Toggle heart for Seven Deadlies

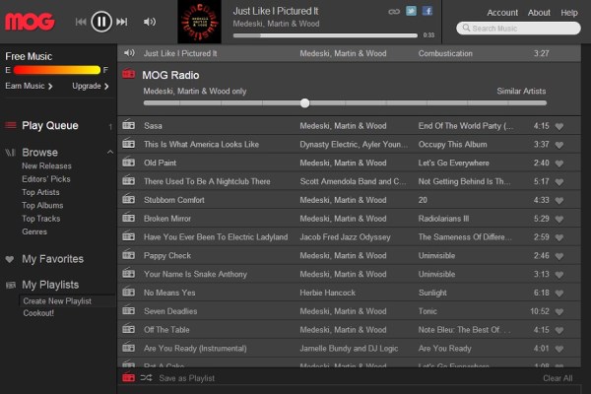click(559, 311)
